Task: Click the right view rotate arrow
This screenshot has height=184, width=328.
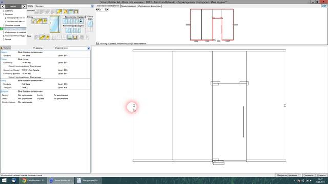Action: point(107,10)
